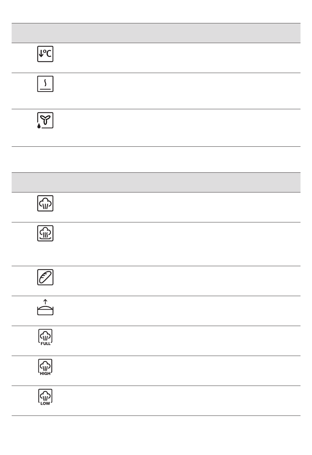Choose the steam icon labeled FULL
Screen dimensions: 312x455
pyautogui.click(x=45, y=337)
